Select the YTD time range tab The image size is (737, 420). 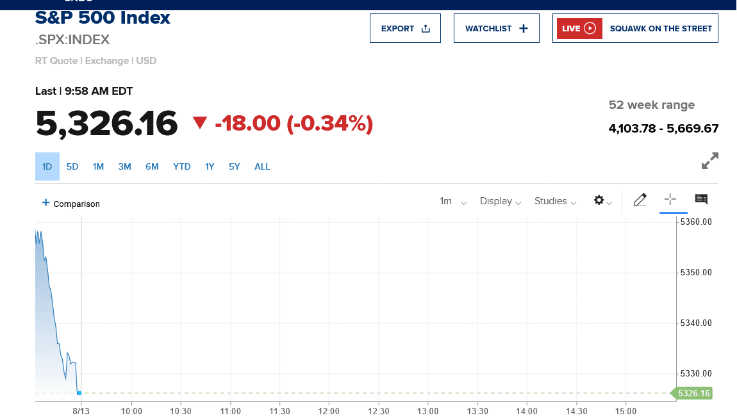tap(182, 166)
